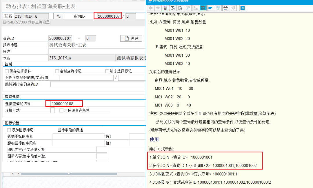Click the 图标字段的描述 input field
This screenshot has width=313, height=188.
[x=124, y=130]
